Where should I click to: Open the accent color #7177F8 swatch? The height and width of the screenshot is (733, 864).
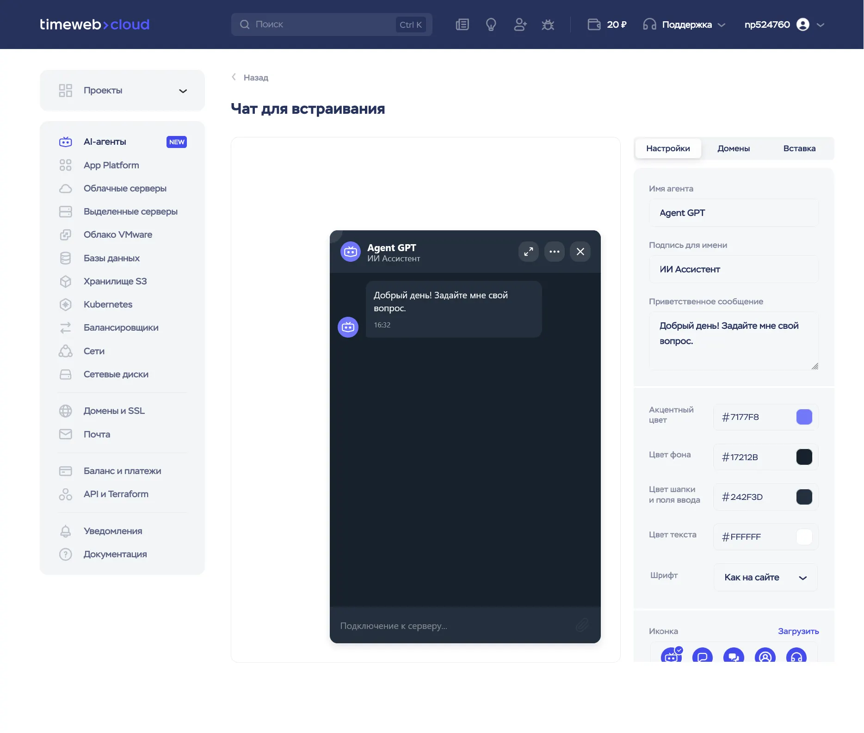pyautogui.click(x=804, y=417)
